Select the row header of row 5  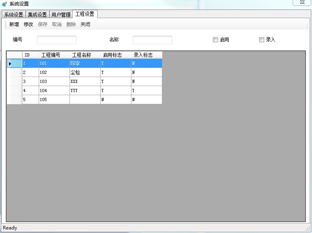click(14, 100)
